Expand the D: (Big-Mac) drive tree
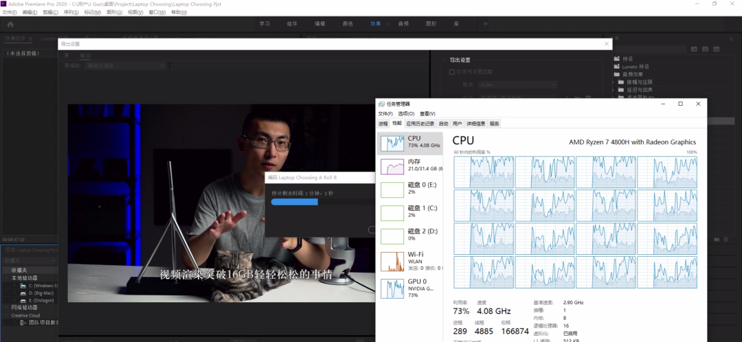The height and width of the screenshot is (342, 742). coord(14,293)
